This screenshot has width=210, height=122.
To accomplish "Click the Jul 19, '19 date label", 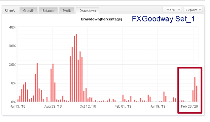I will point(158,106).
